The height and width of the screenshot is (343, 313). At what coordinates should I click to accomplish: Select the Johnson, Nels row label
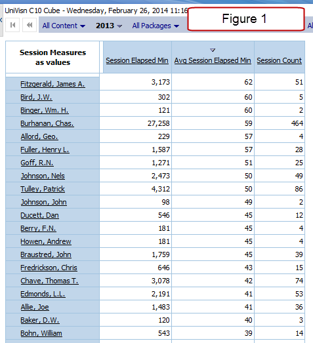[43, 176]
